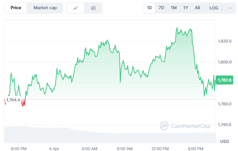Click the 12:00 PM time axis label
The width and height of the screenshot is (238, 151).
160,149
